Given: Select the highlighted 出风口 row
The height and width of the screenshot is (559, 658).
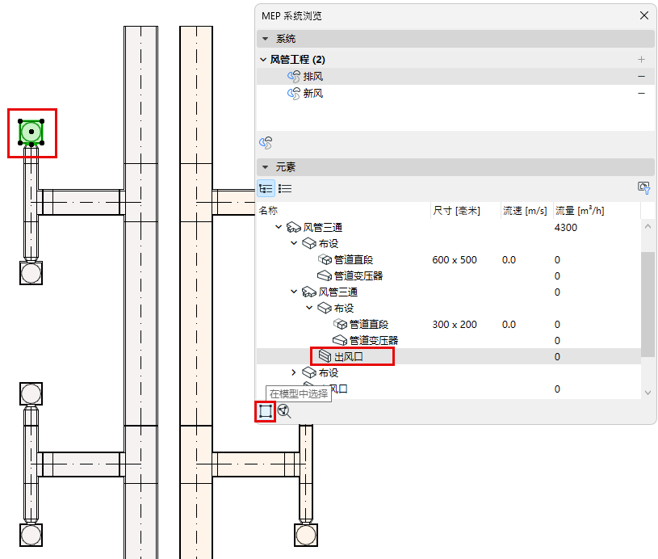Looking at the screenshot, I should (x=448, y=356).
